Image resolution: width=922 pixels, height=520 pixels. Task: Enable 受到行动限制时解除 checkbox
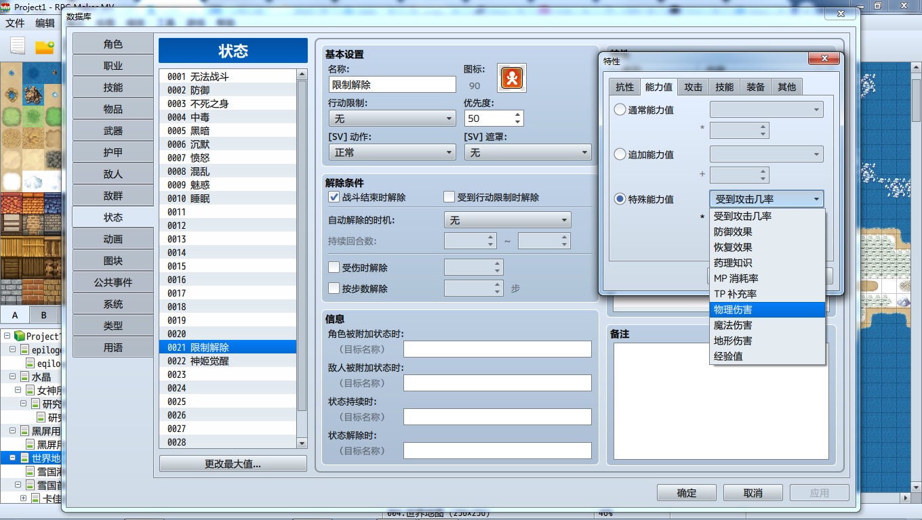[x=449, y=197]
